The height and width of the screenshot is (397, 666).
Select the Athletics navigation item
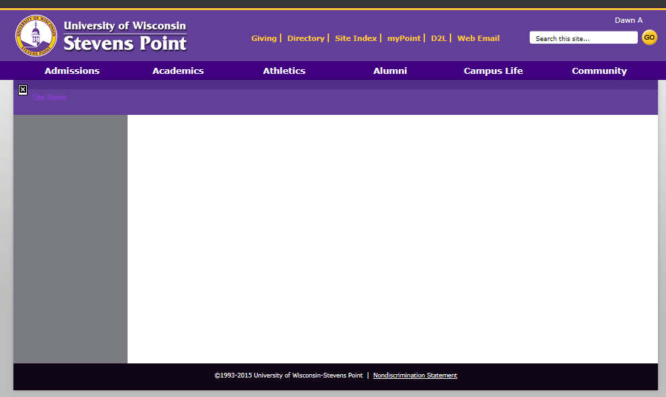284,71
